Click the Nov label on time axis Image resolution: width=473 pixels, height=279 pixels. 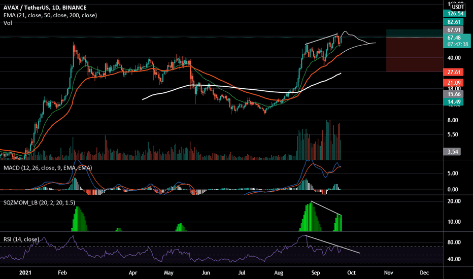389,273
